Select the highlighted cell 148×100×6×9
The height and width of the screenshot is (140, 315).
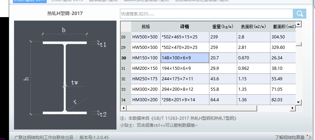(185, 58)
